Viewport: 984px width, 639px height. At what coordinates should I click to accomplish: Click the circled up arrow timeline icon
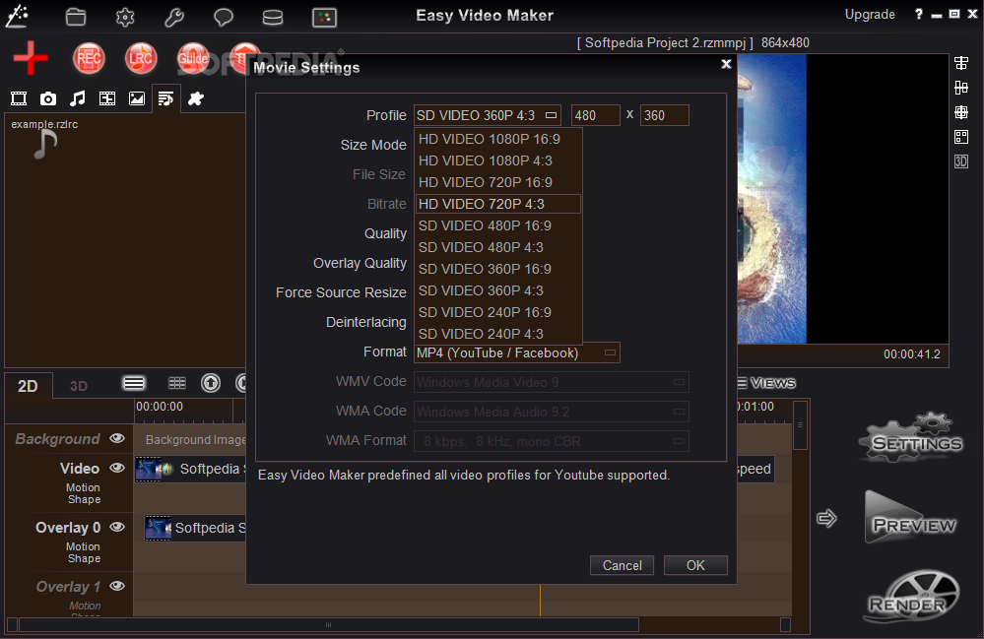(211, 383)
